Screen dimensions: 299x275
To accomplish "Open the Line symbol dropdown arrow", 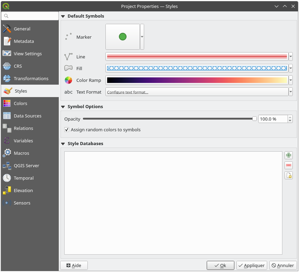I will point(291,57).
